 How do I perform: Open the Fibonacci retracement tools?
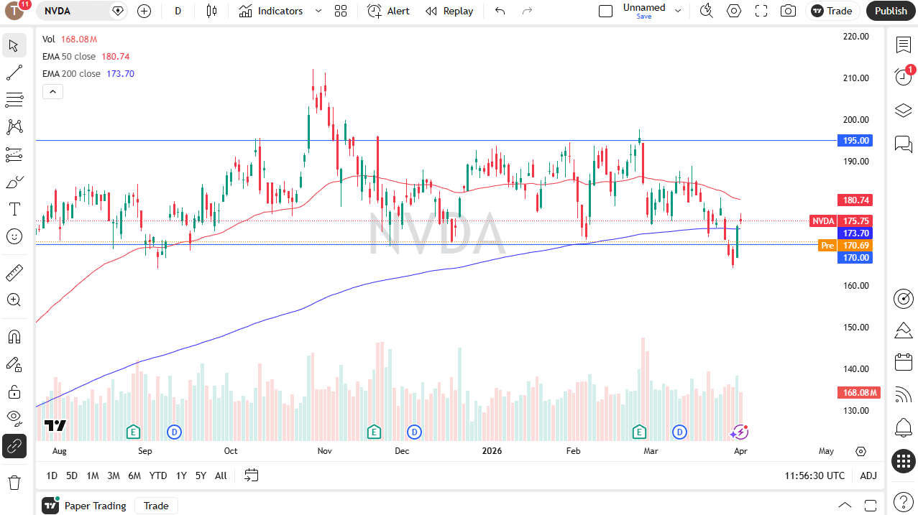pyautogui.click(x=14, y=100)
